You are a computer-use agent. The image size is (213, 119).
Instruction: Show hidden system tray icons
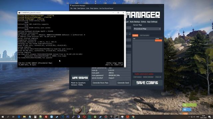(x=189, y=117)
